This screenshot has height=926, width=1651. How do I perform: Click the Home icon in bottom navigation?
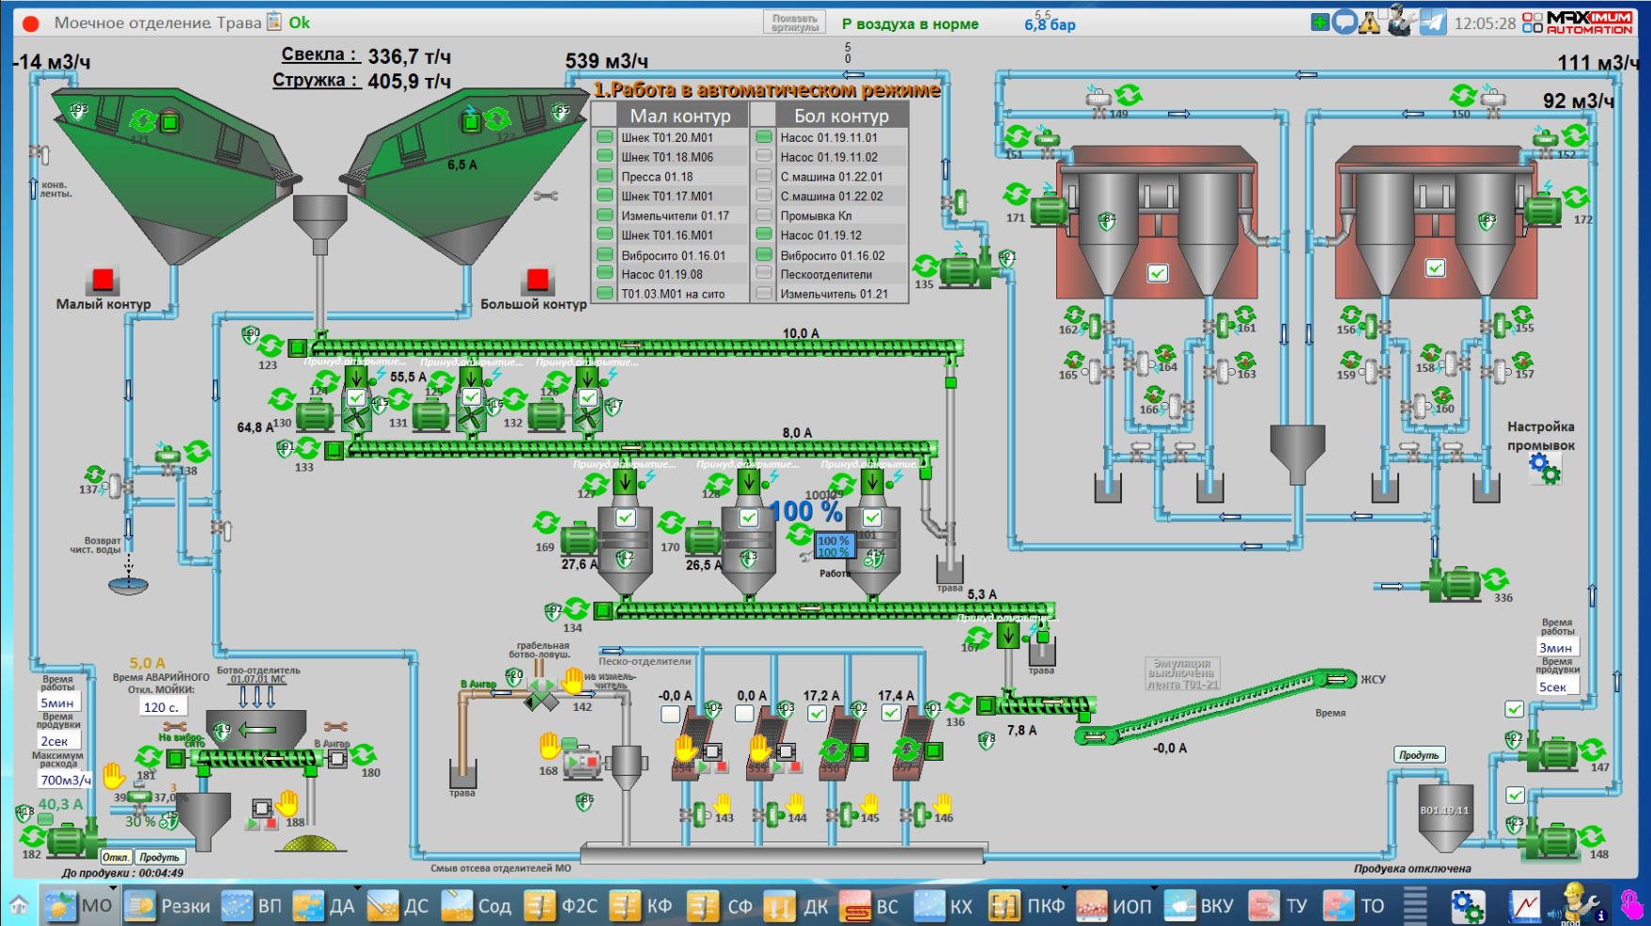(19, 906)
